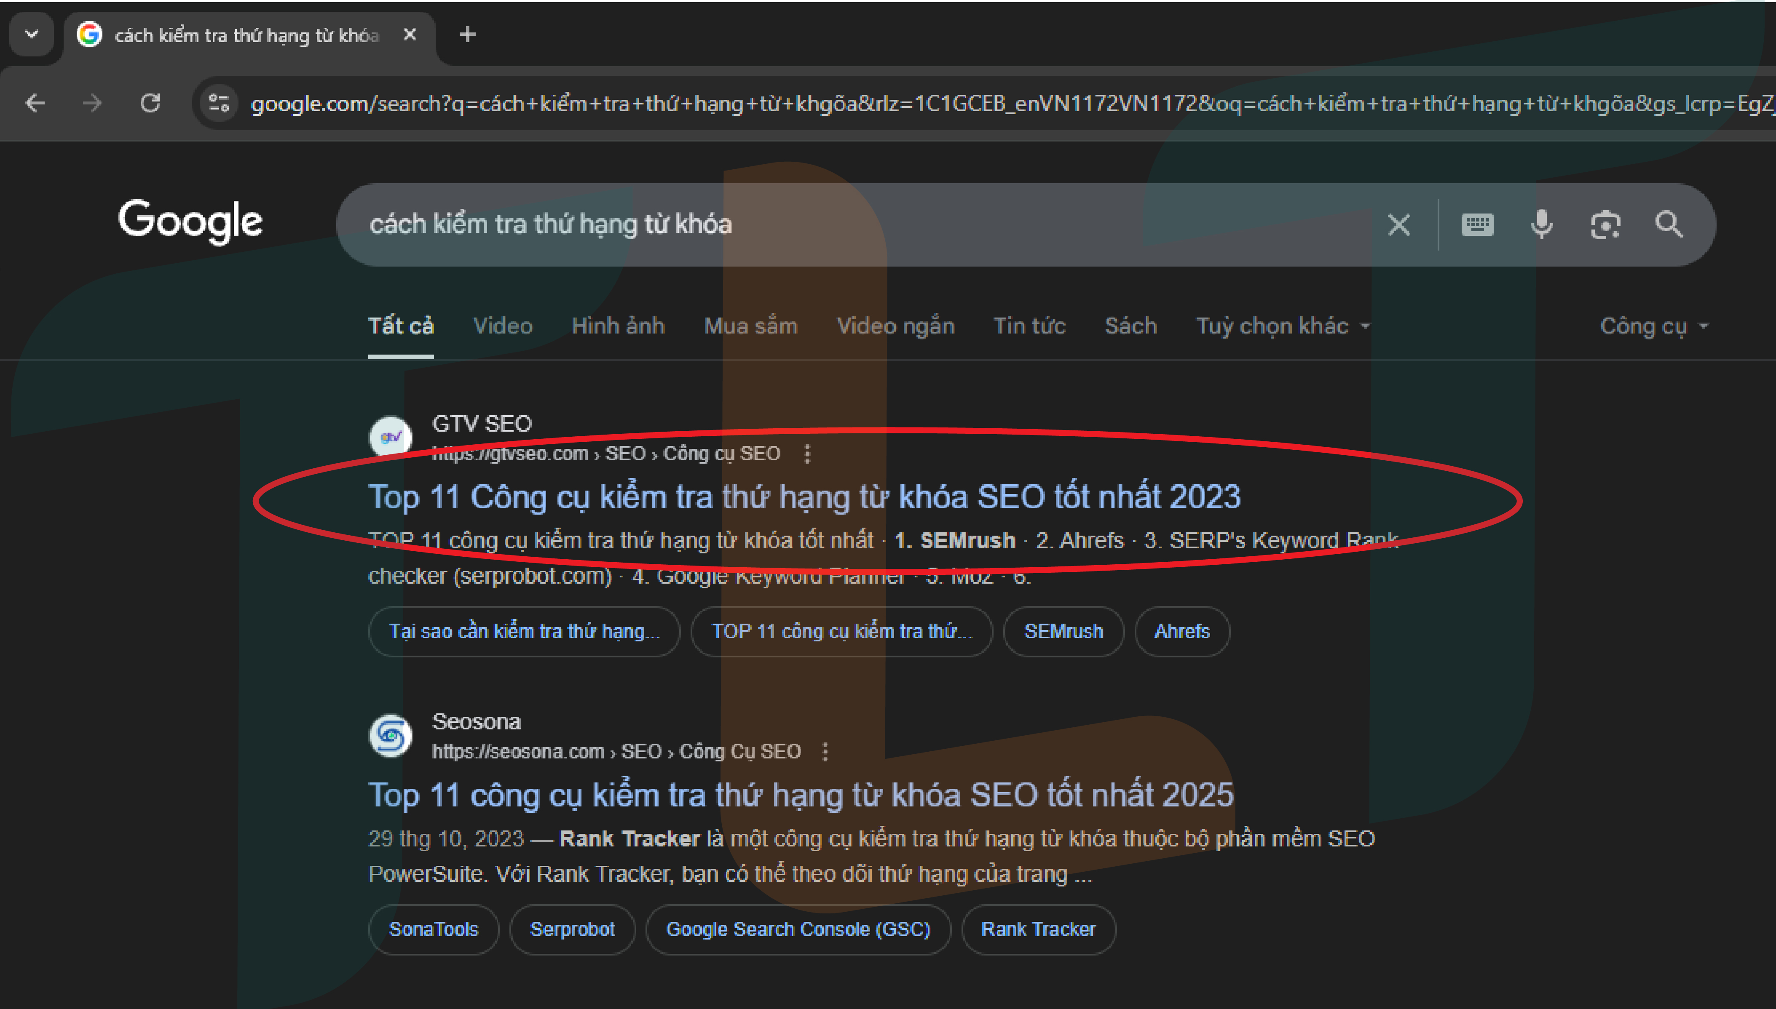
Task: Open three-dot menu beside gtvseo.com result
Action: (807, 454)
